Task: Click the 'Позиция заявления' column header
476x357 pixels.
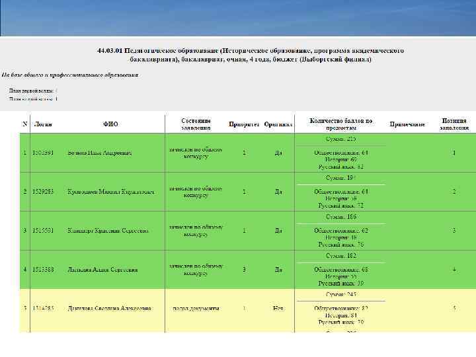Action: (454, 124)
